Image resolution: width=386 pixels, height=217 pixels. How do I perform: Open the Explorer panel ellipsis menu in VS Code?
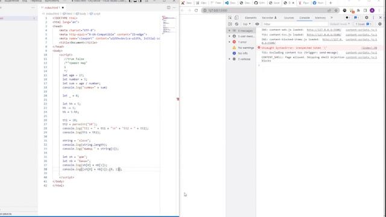pos(33,7)
